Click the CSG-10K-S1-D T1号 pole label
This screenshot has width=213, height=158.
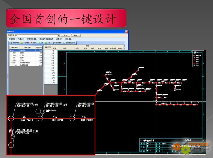27,131
